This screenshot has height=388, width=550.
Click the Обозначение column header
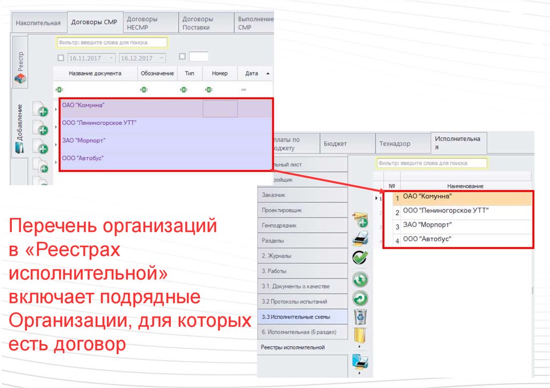pos(157,74)
